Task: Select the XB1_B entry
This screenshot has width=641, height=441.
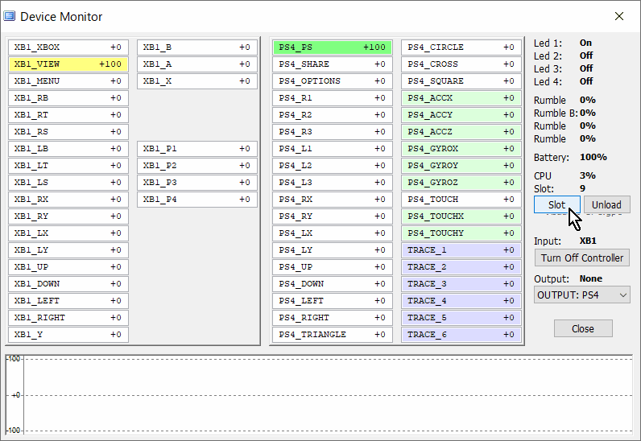Action: [x=197, y=47]
